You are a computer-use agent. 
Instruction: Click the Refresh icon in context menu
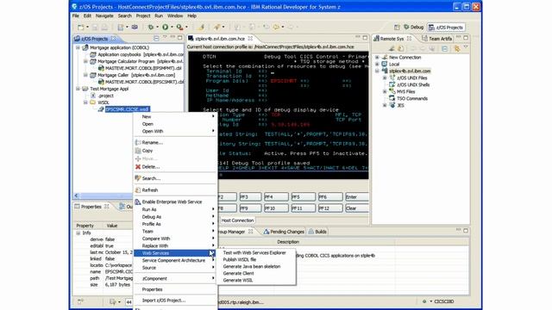pos(138,189)
